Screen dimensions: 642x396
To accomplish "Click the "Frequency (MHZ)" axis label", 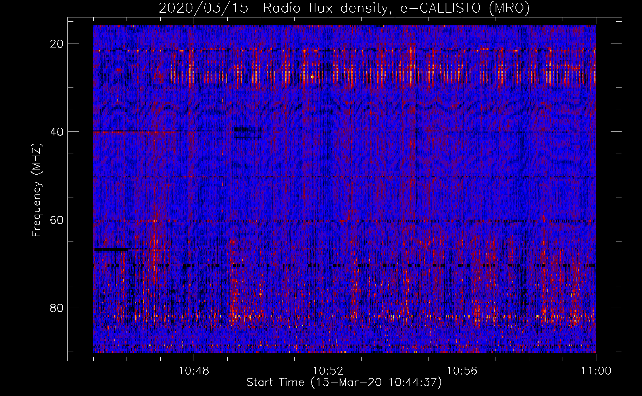I will tap(37, 190).
